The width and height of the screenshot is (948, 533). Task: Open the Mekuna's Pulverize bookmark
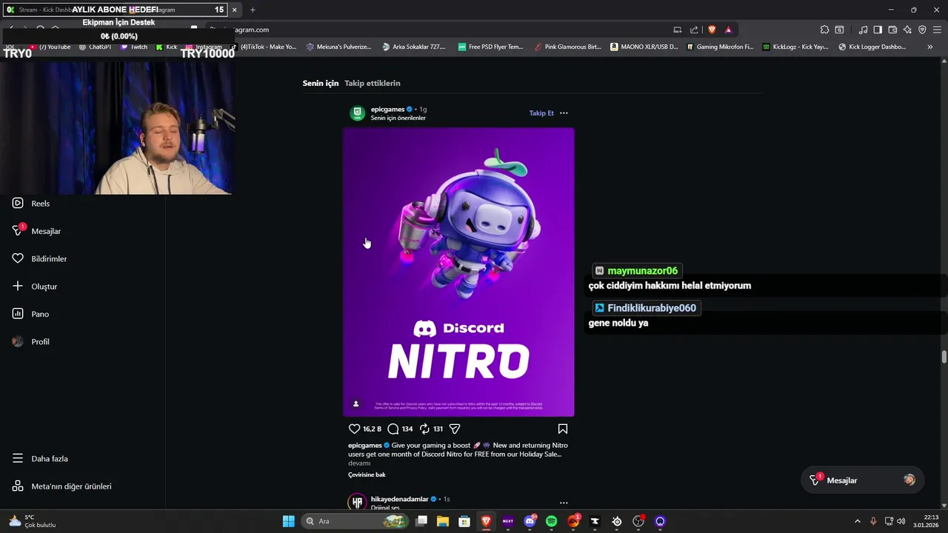point(338,47)
